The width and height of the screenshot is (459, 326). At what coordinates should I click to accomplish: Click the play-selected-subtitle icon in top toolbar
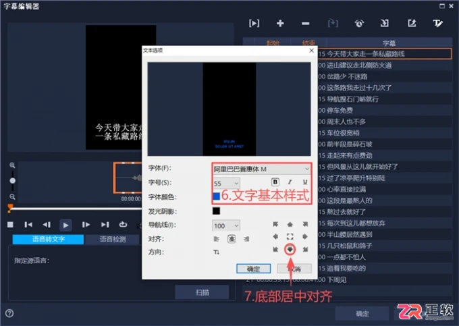(254, 23)
